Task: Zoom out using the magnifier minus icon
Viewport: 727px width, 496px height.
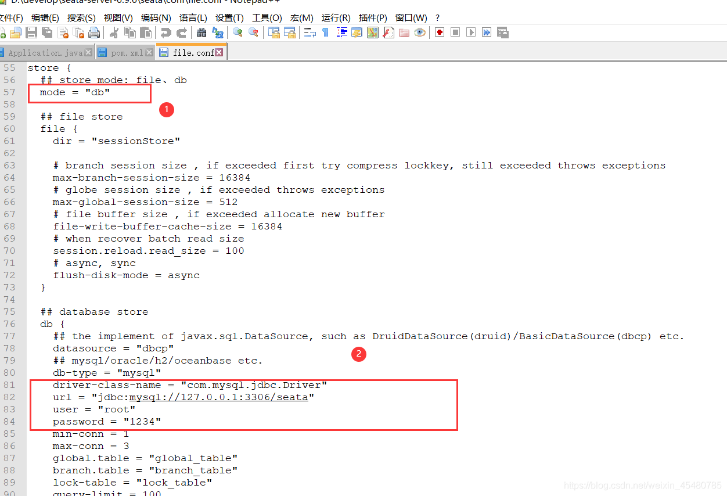Action: point(254,33)
